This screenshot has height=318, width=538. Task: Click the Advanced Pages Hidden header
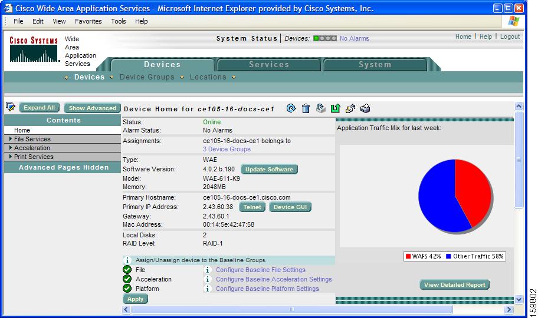(x=64, y=167)
